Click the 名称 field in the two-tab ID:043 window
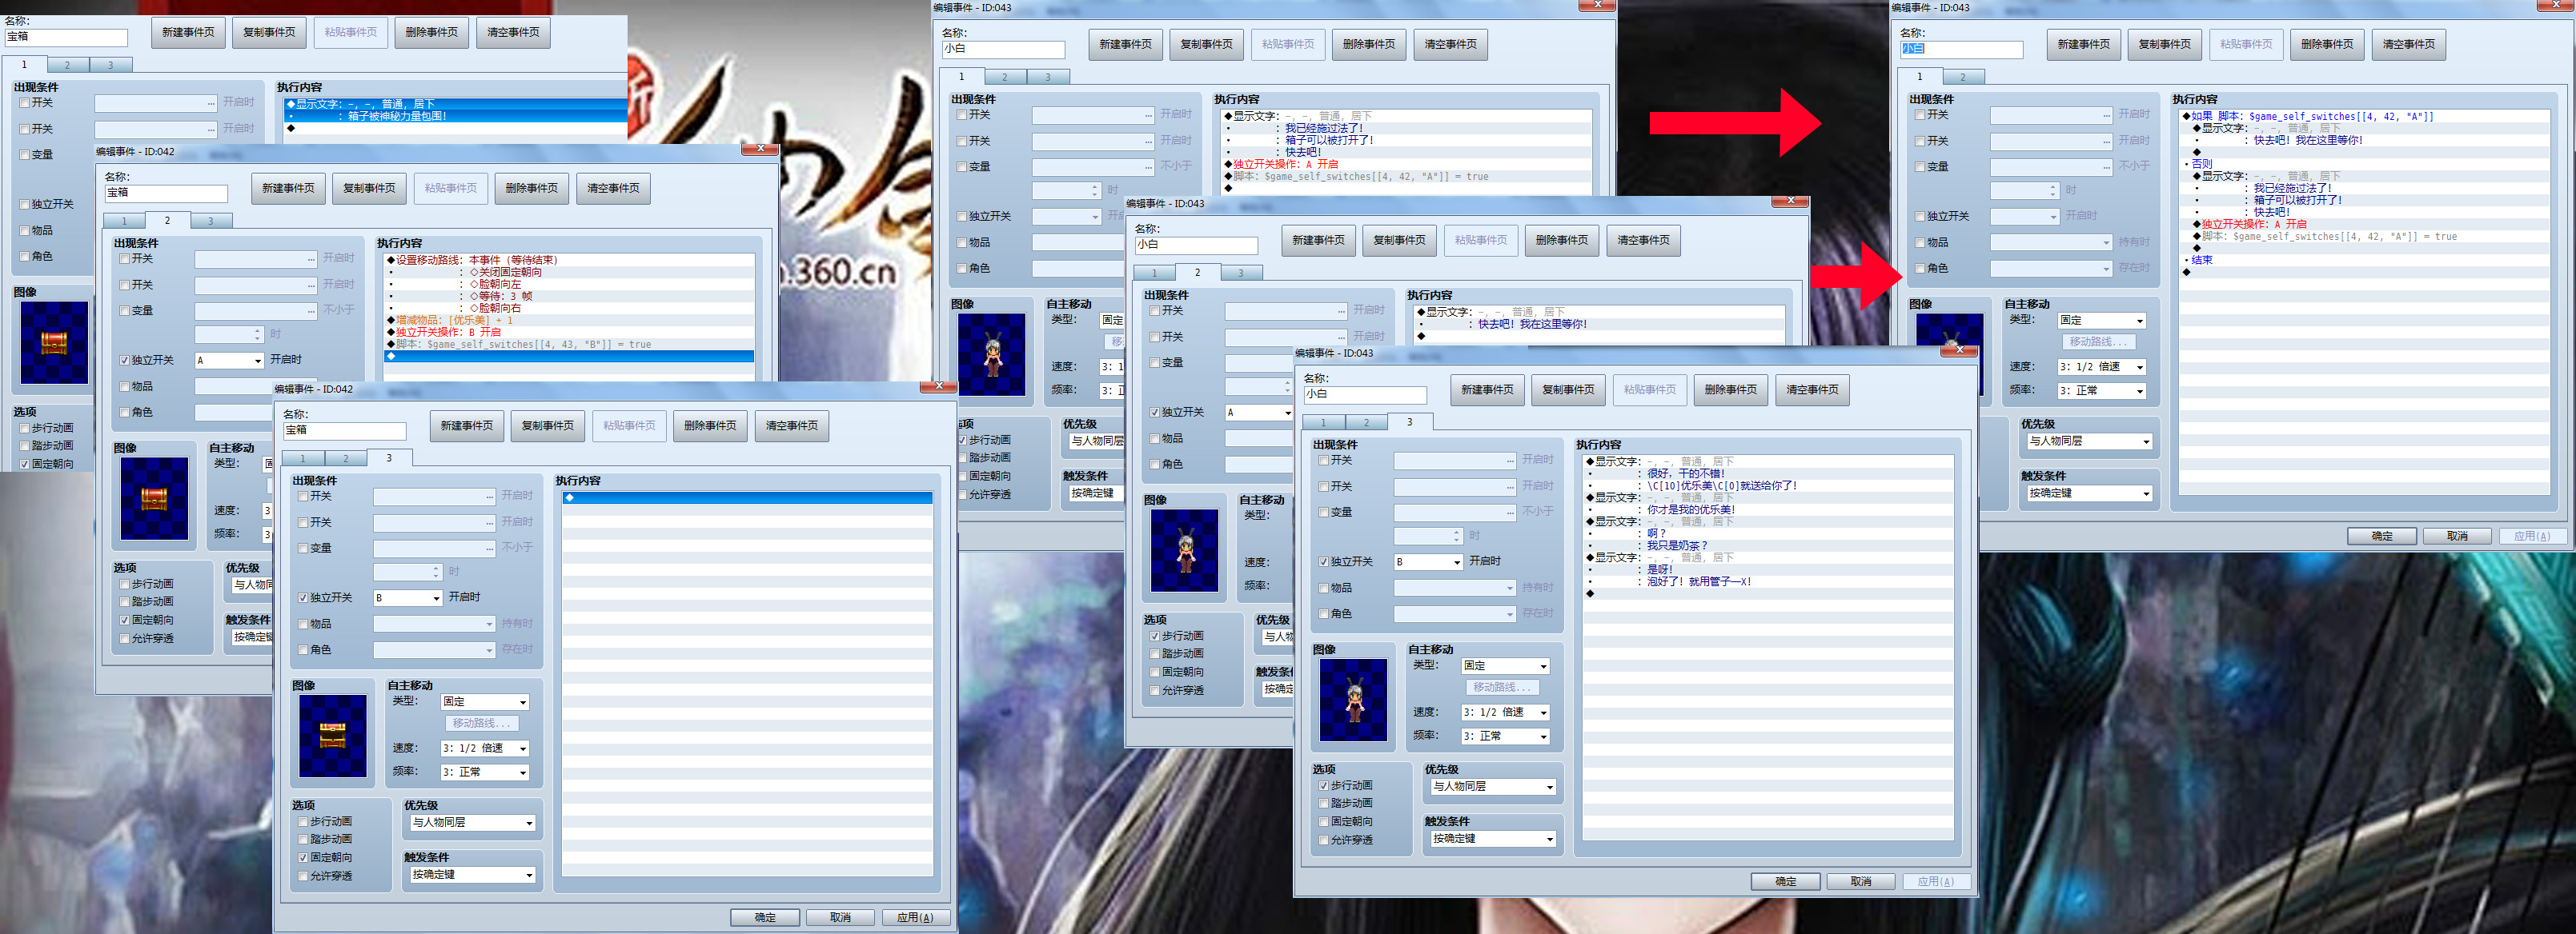The image size is (2576, 934). [1961, 49]
